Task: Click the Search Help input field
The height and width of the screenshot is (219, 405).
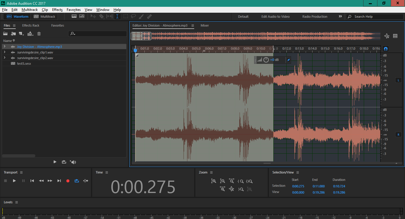Action: [x=377, y=17]
